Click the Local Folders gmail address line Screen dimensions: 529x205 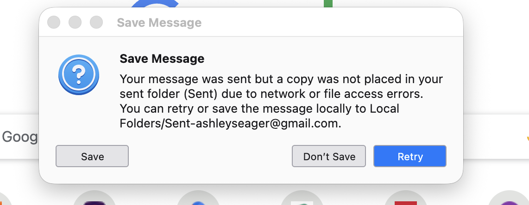[x=230, y=124]
